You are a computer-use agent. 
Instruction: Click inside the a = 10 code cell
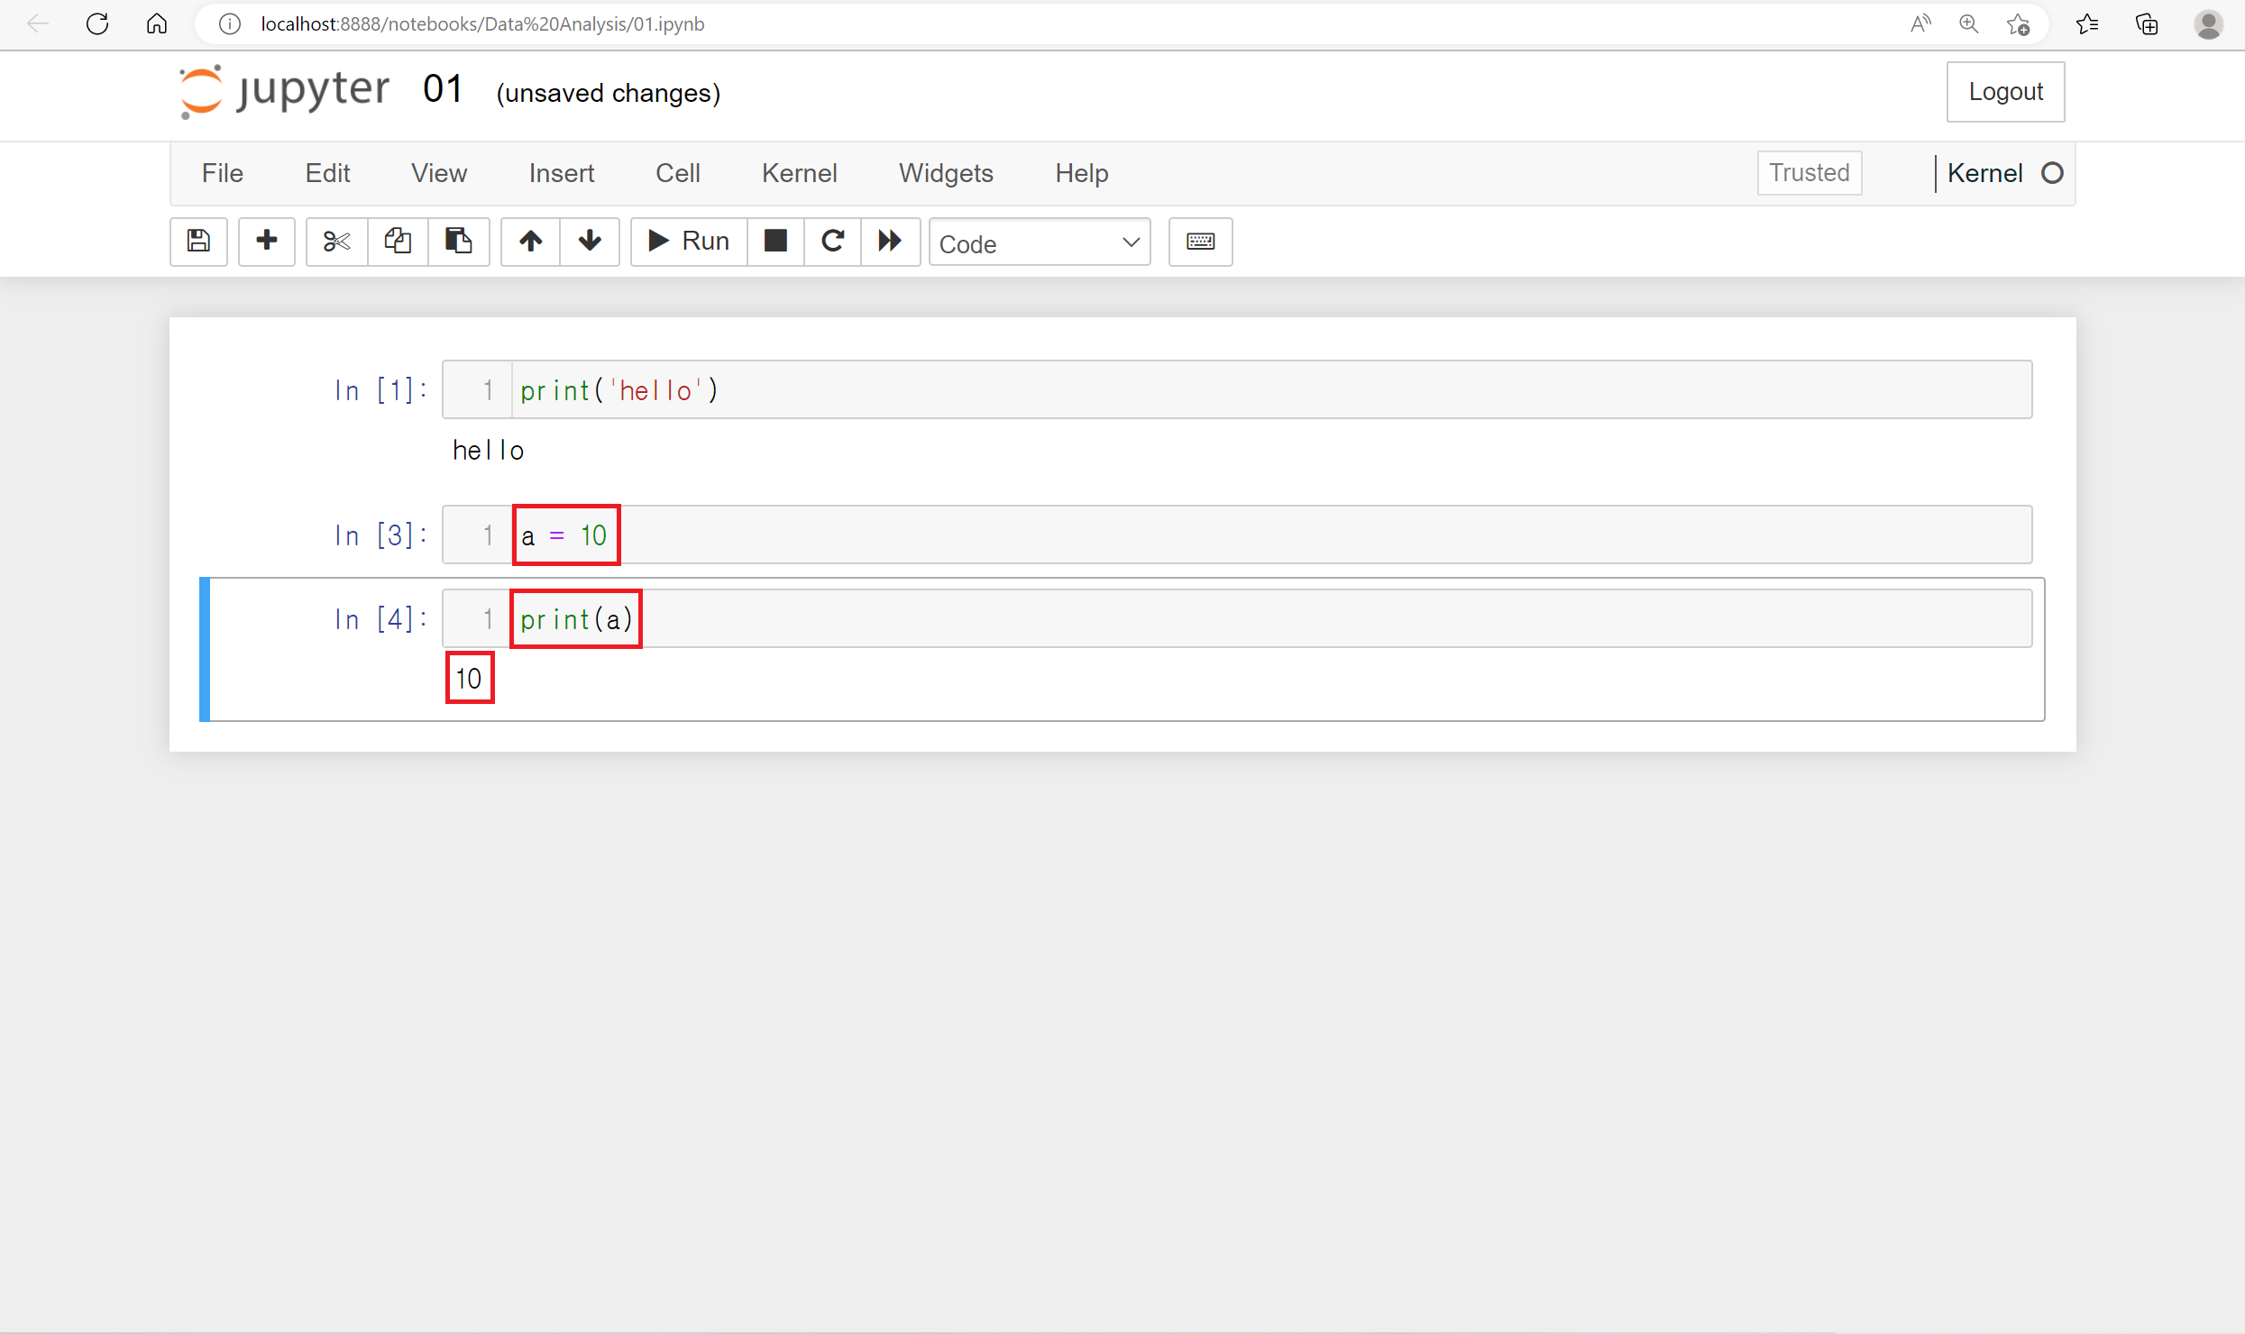(x=1262, y=535)
